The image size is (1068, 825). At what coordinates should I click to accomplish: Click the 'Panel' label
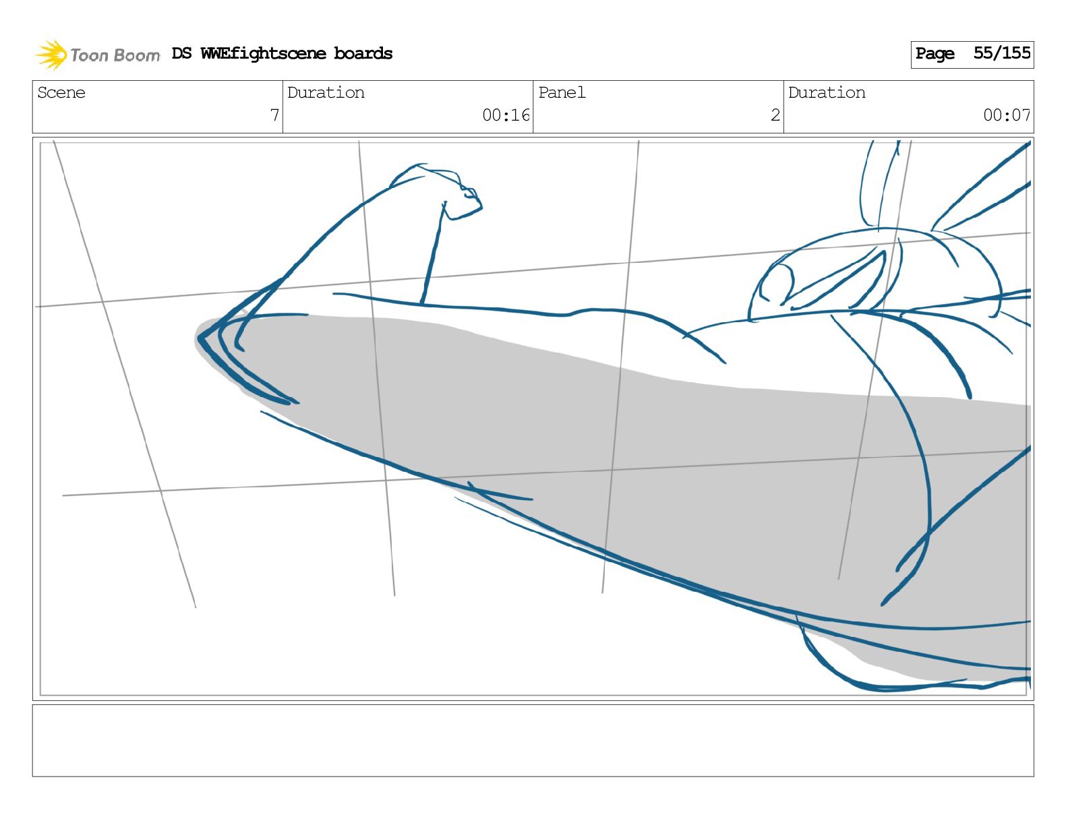[562, 92]
